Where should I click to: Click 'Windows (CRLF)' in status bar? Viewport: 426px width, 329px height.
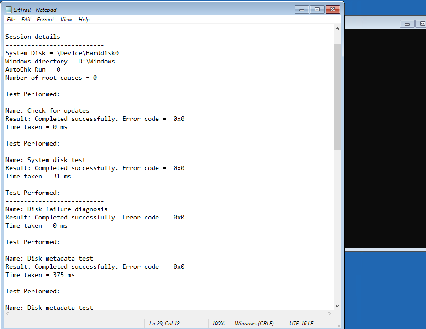[x=254, y=324]
